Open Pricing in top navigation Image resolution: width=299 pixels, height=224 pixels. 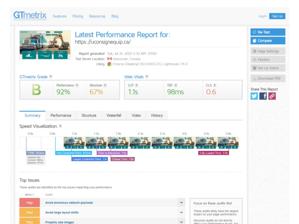coord(78,16)
